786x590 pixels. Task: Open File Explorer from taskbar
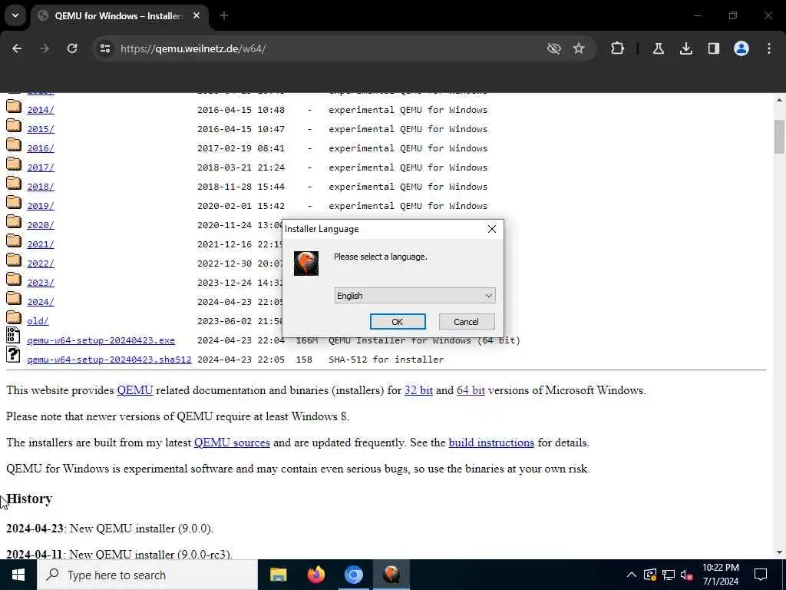click(x=278, y=575)
